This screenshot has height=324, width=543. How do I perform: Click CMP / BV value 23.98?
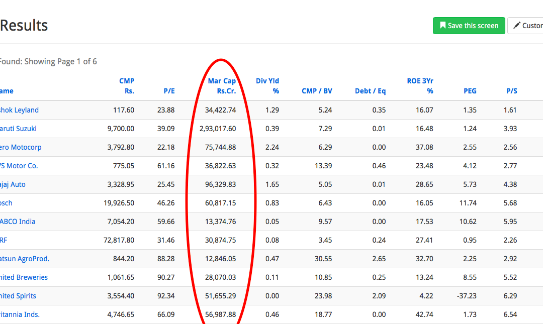(x=323, y=296)
